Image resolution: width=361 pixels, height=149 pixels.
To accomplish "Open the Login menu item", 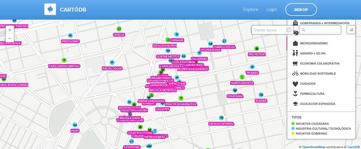I will [272, 10].
